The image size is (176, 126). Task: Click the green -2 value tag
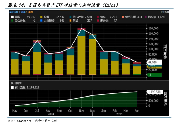(154, 75)
